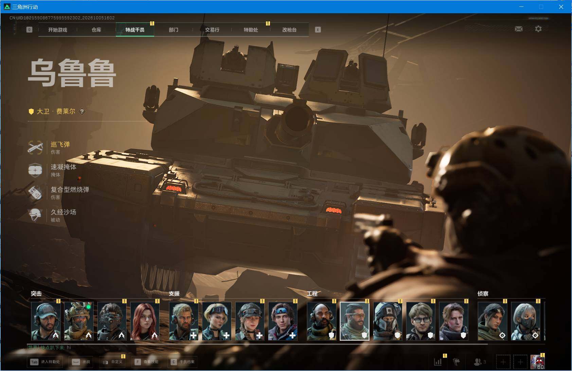Viewport: 572px width, 371px height.
Task: Select blonde support operator with ski goggles
Action: pos(217,321)
